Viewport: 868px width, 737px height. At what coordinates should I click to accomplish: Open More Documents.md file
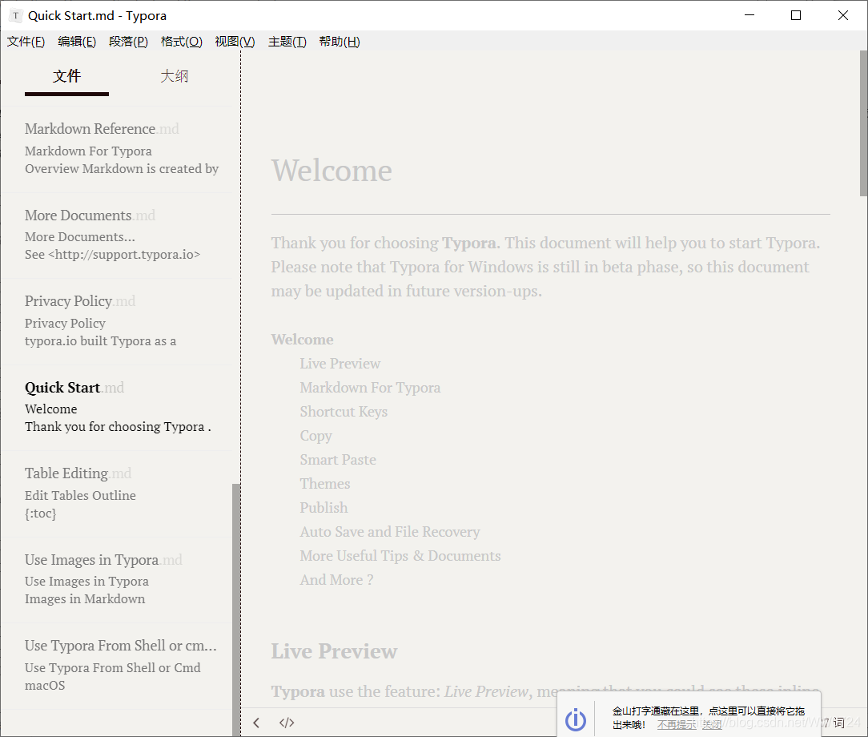tap(116, 235)
